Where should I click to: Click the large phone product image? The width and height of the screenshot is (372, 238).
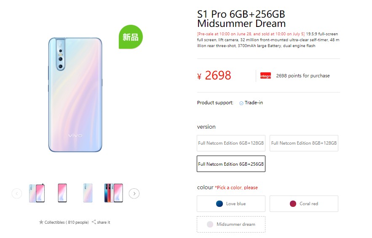coord(75,95)
